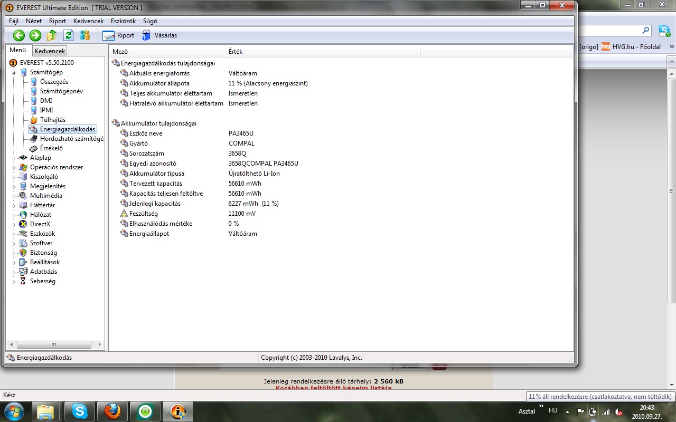Click the Beállítások tree icon
This screenshot has width=676, height=422.
point(23,262)
